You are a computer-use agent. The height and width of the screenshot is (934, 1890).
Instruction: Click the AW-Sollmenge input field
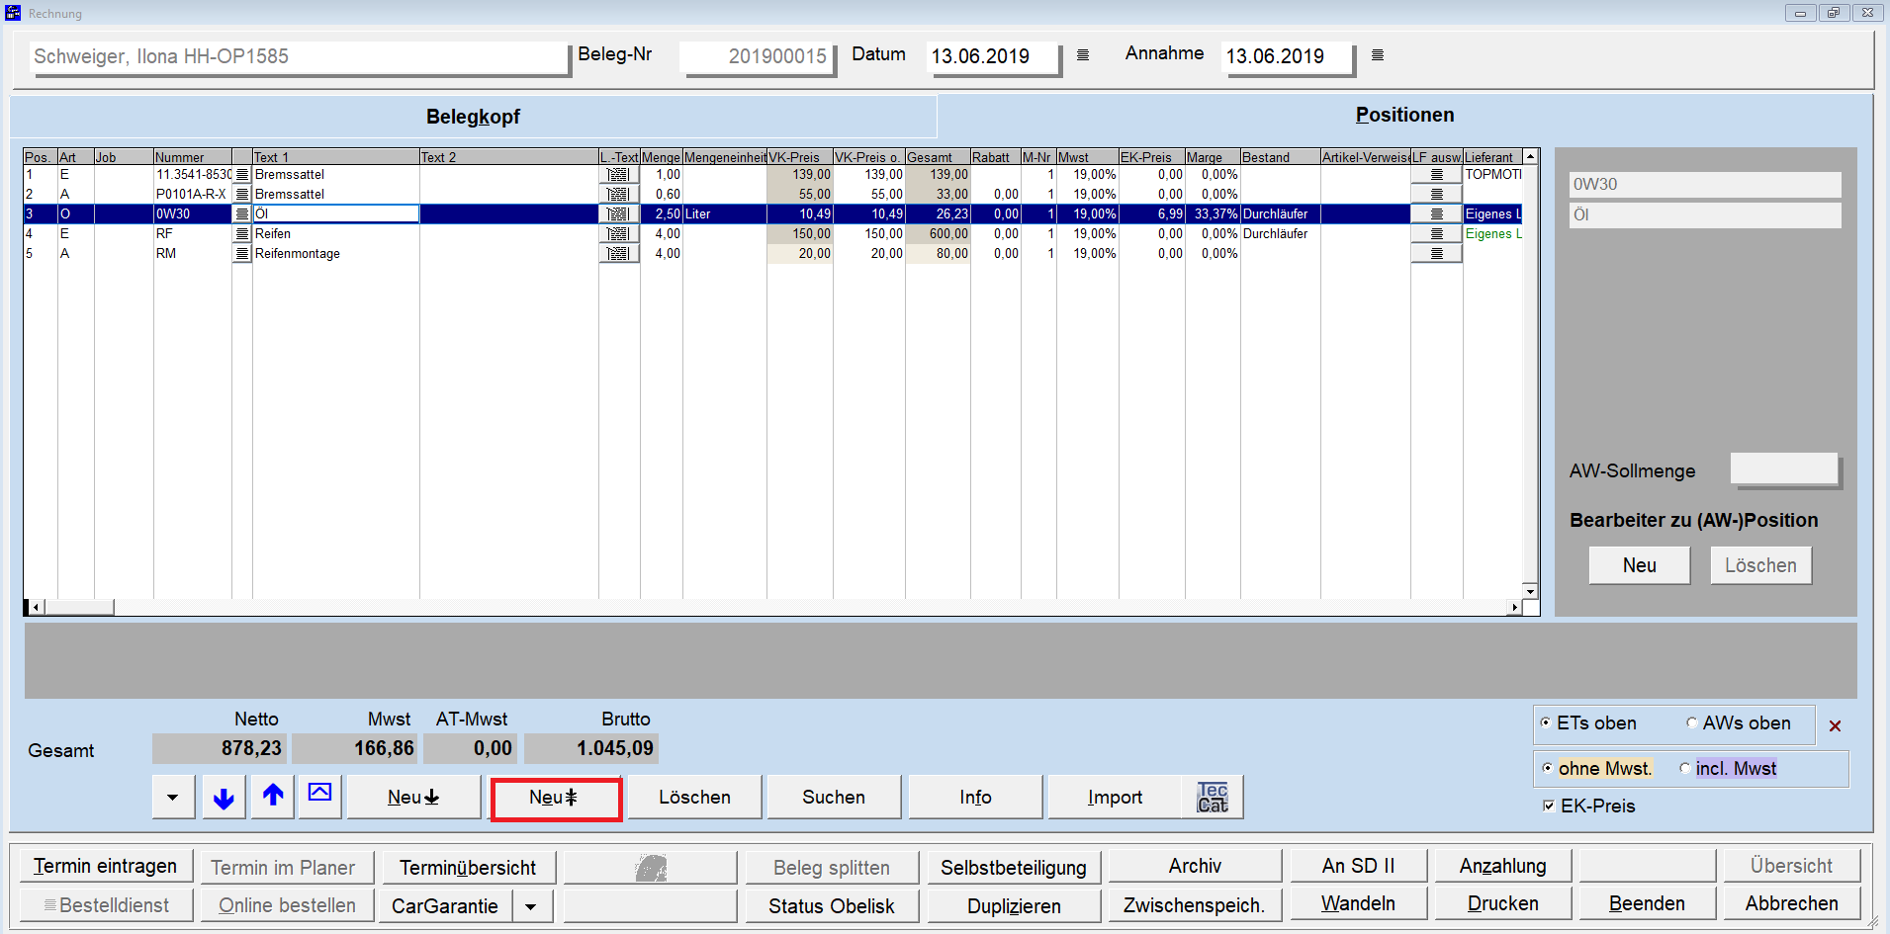click(1783, 469)
